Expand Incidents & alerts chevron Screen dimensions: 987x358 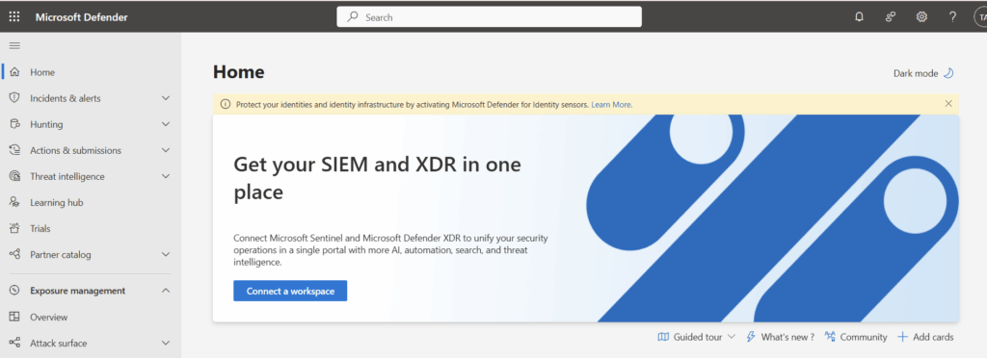(166, 98)
